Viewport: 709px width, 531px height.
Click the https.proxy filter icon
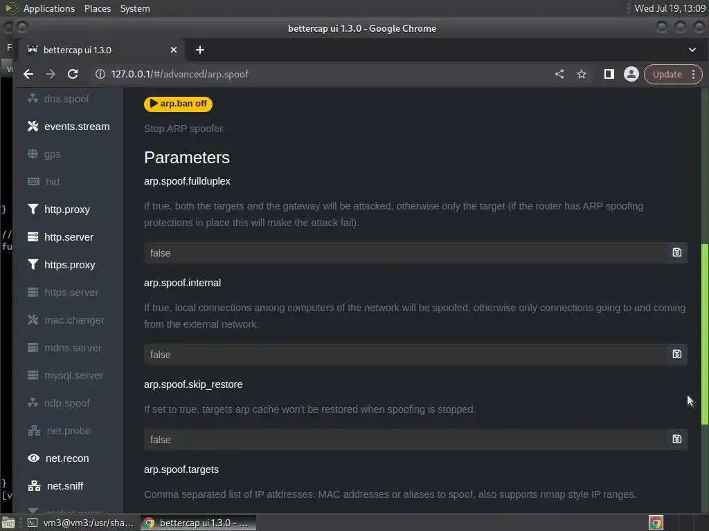click(33, 265)
